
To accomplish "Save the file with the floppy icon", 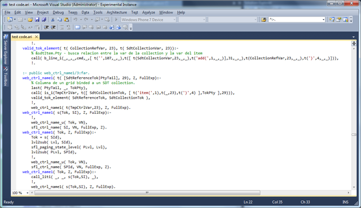I will 37,20.
